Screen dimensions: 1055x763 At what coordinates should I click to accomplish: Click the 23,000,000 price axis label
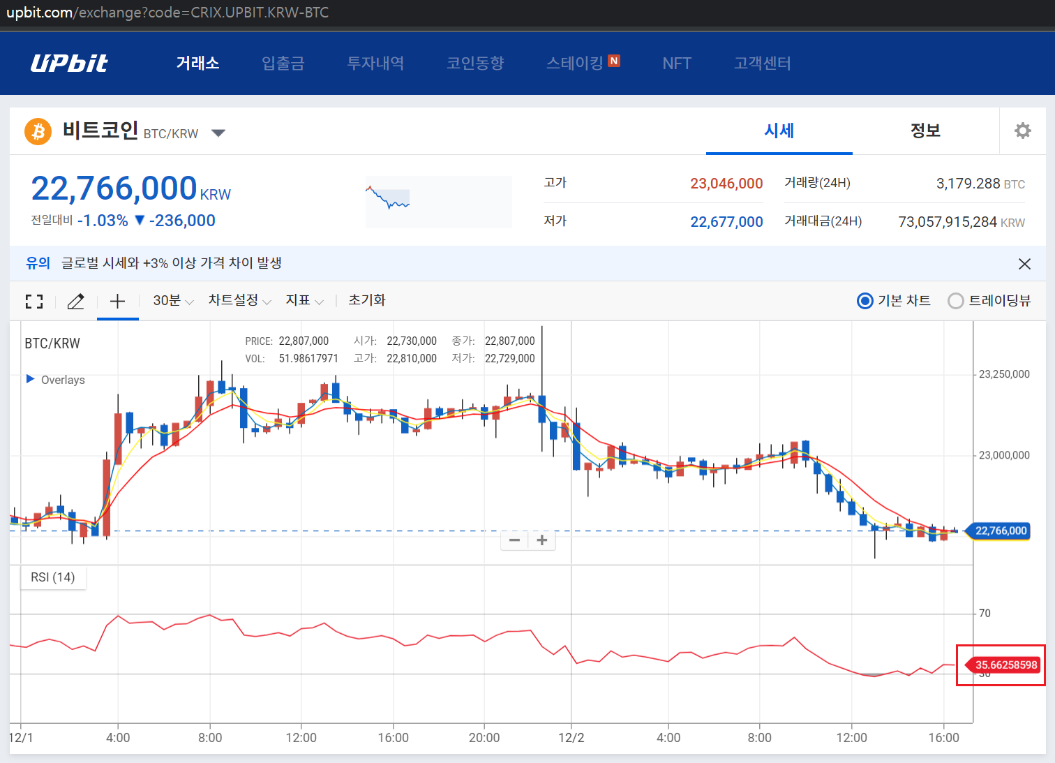pos(1004,455)
